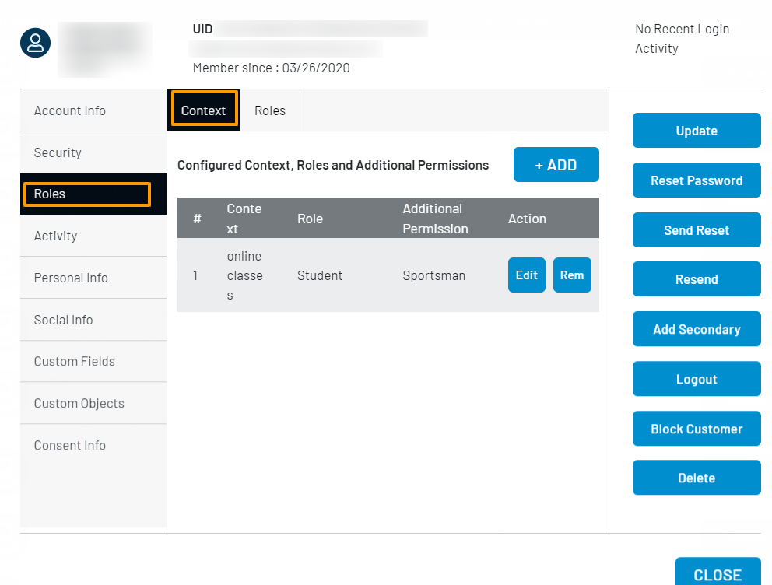This screenshot has height=585, width=772.
Task: Block the customer account
Action: [x=696, y=429]
